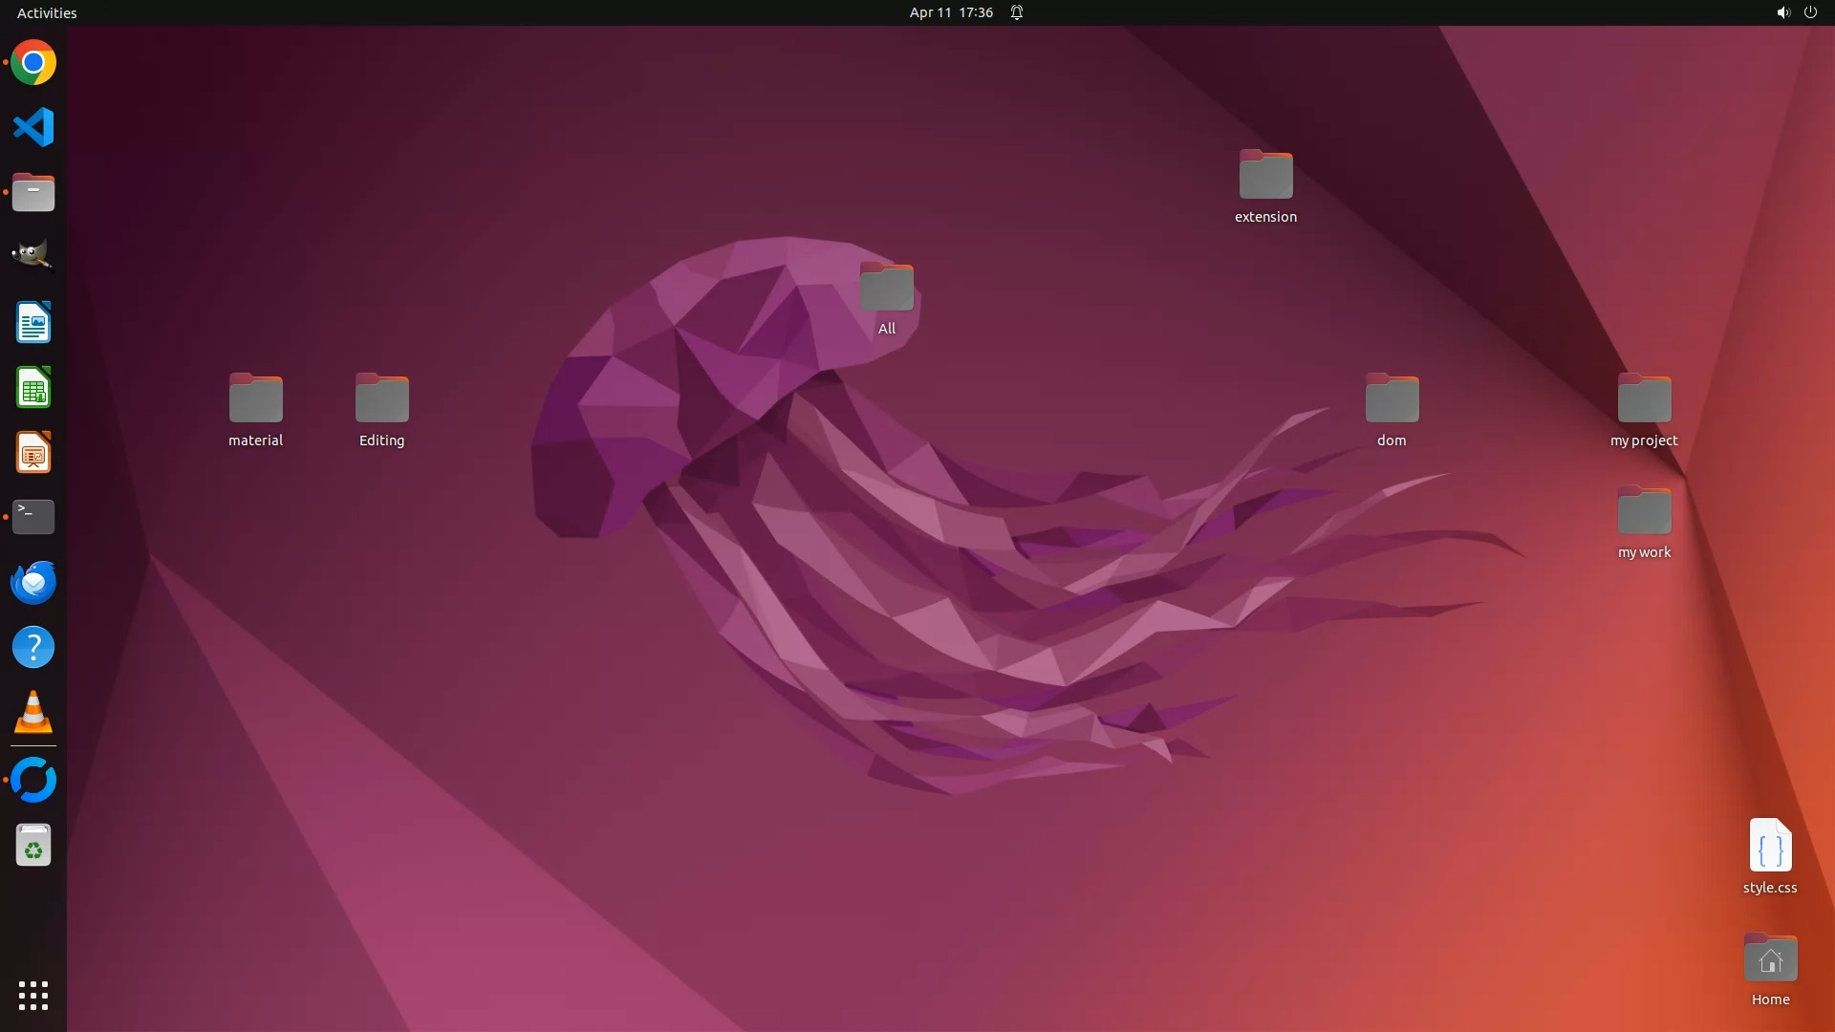Launch Visual Studio Code from dock
This screenshot has height=1032, width=1835.
click(33, 127)
